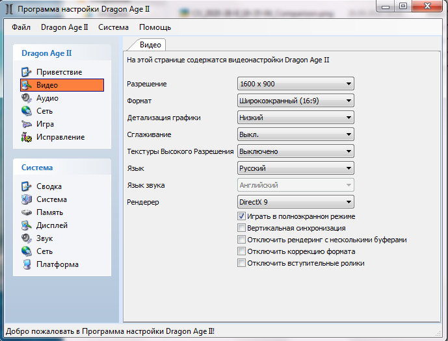Click the Платформа computer icon
Image resolution: width=448 pixels, height=341 pixels.
26,264
